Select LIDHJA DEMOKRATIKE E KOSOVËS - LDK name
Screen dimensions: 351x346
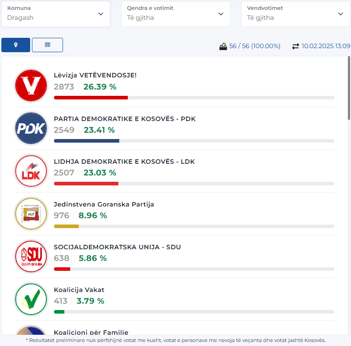pos(124,162)
